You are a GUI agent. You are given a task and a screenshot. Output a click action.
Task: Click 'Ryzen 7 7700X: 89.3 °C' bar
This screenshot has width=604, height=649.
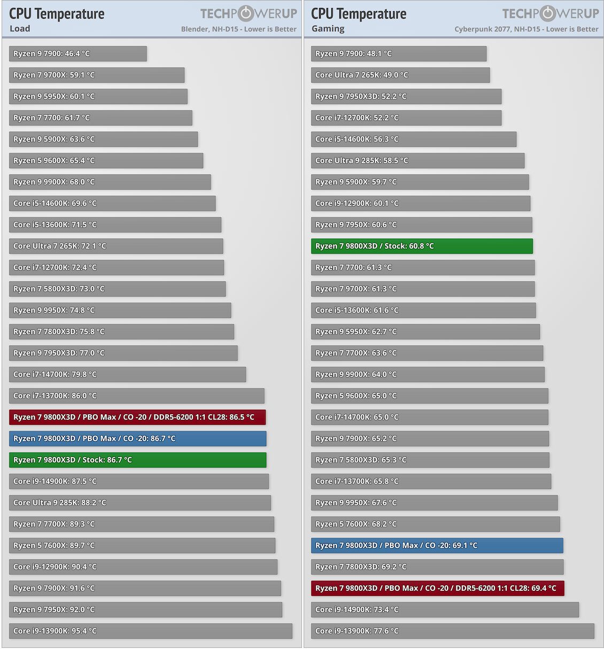[x=142, y=524]
